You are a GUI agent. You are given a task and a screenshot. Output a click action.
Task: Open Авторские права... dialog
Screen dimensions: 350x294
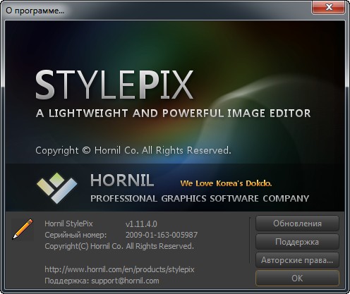point(297,260)
